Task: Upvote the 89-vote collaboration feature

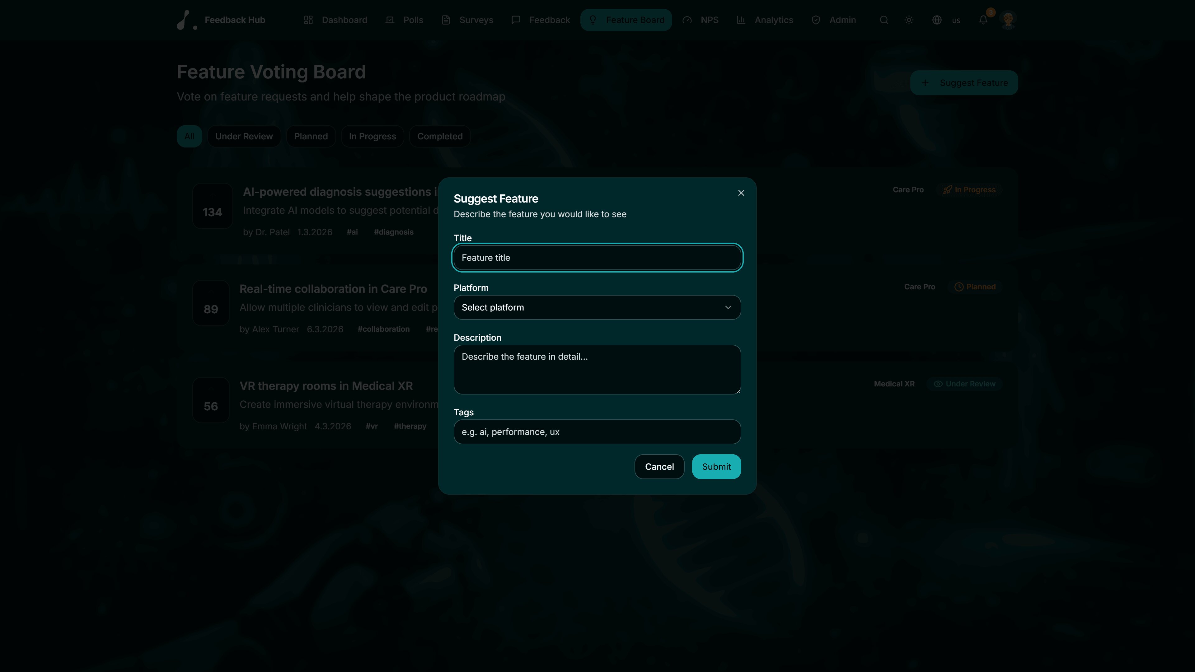Action: click(211, 303)
